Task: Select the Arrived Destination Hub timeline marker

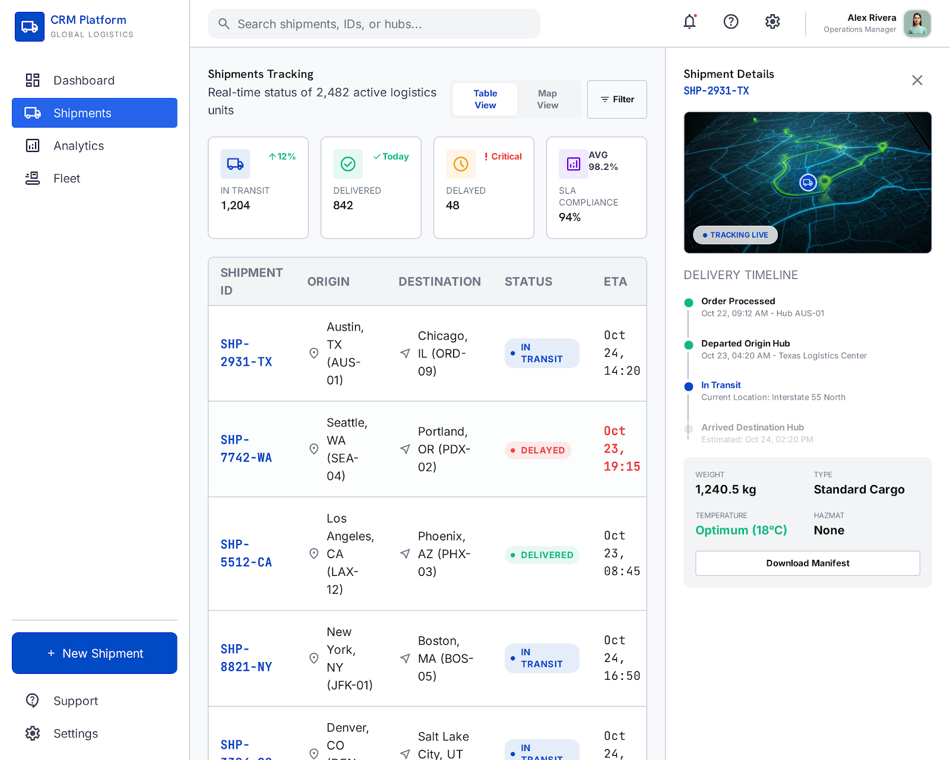Action: point(689,429)
